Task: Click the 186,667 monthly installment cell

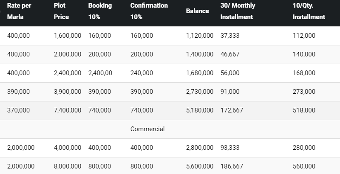Action: coord(232,166)
